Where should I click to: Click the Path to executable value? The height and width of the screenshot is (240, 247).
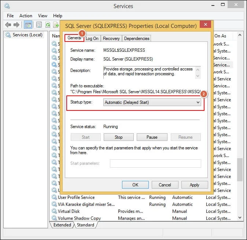[x=135, y=92]
